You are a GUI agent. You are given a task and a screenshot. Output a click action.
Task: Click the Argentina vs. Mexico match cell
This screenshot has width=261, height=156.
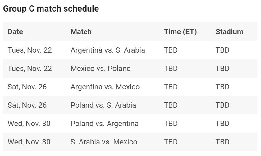[x=105, y=87]
